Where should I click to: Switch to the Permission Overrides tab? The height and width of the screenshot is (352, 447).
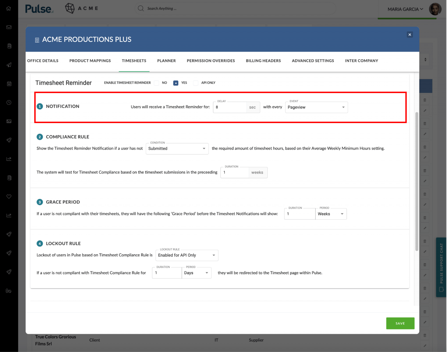coord(211,61)
